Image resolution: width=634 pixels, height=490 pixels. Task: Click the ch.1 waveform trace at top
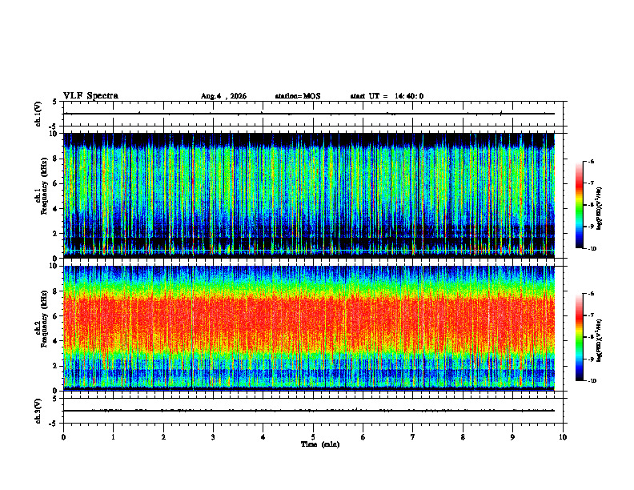click(309, 114)
